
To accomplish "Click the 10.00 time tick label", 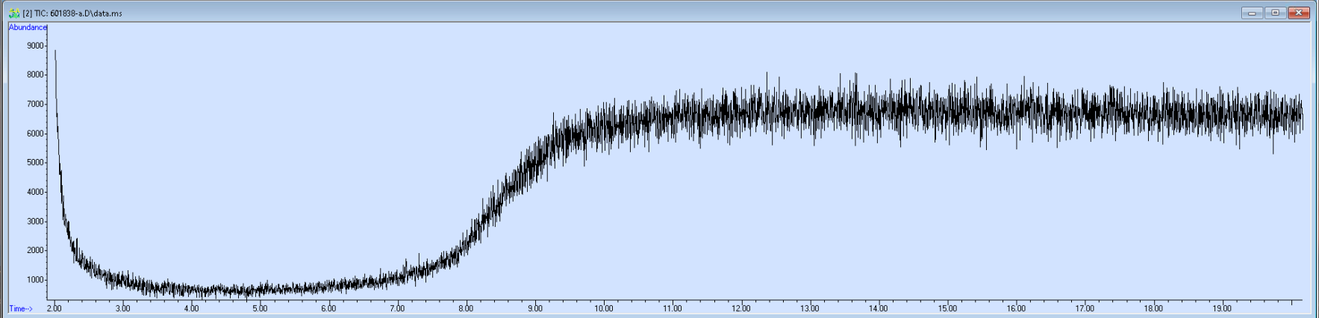I will point(604,308).
